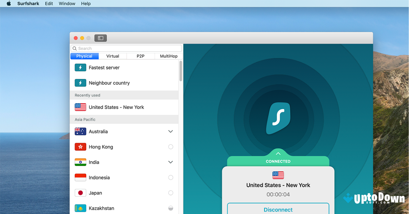Click the Neighbour country icon
409x214 pixels.
pos(80,83)
